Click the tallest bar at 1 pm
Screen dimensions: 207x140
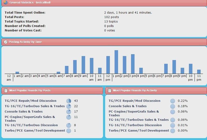[x=116, y=62]
